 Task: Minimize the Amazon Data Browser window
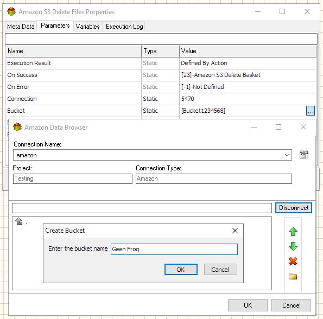pyautogui.click(x=254, y=127)
